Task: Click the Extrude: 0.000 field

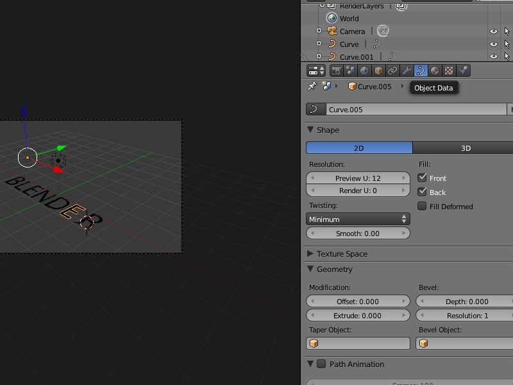Action: click(358, 316)
